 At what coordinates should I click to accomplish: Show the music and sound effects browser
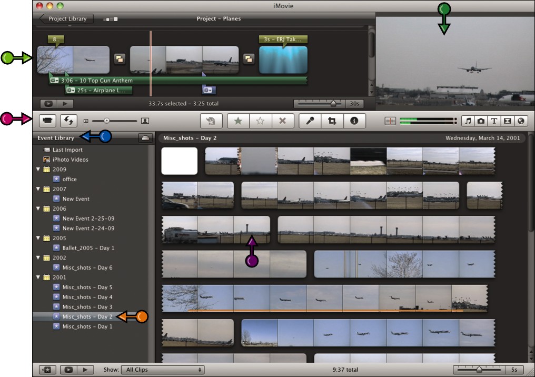click(x=468, y=121)
